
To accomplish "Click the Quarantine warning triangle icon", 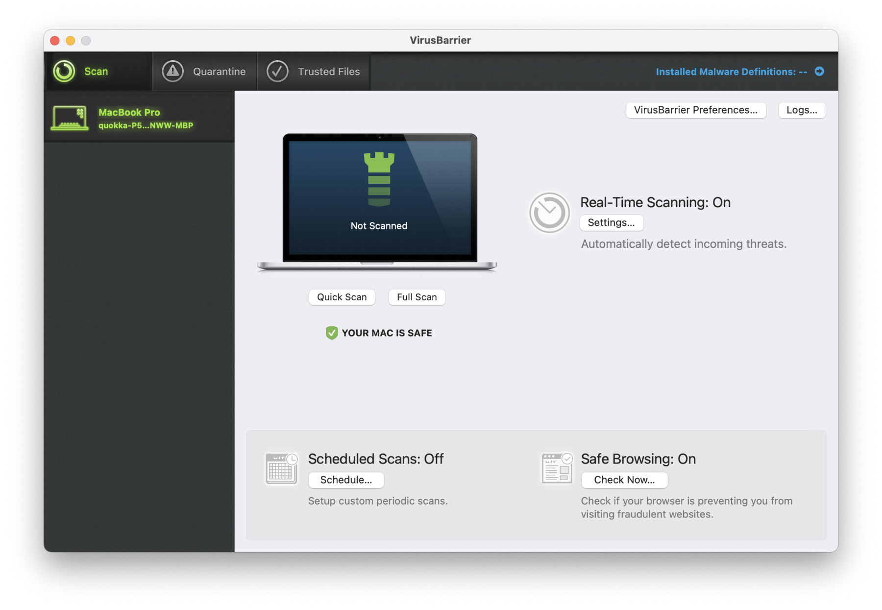I will (172, 71).
